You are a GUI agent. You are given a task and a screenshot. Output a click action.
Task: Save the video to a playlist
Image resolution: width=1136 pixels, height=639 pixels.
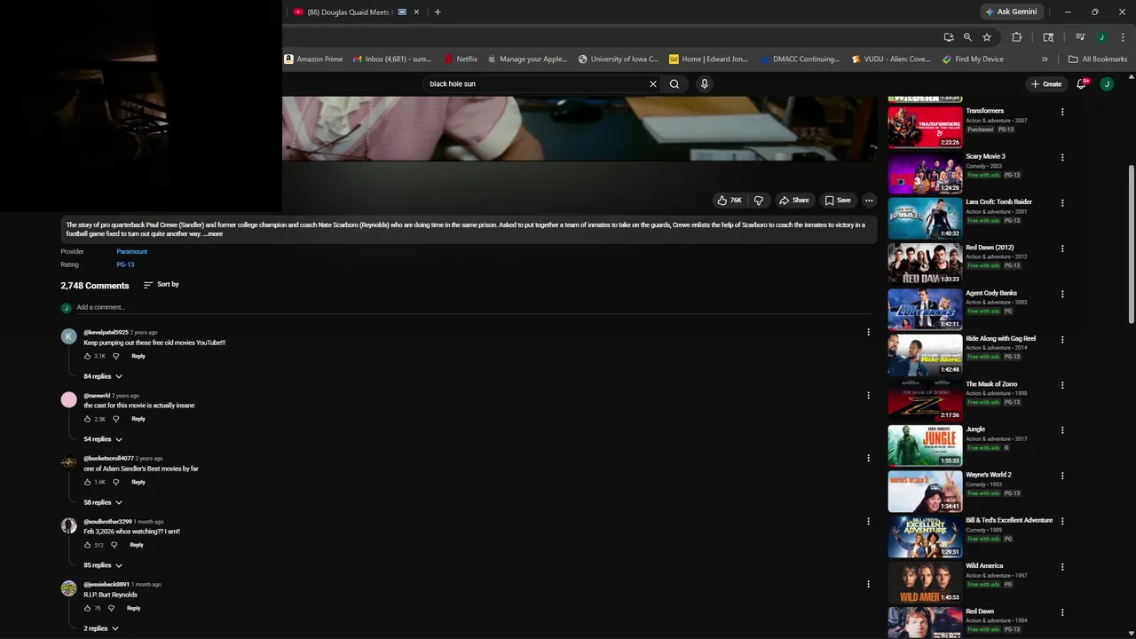[x=837, y=201]
